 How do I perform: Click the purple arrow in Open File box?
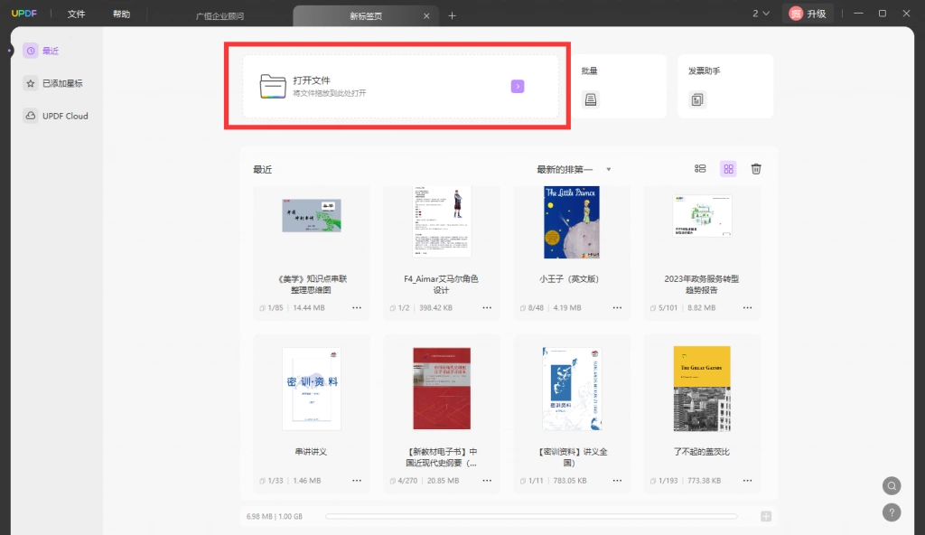click(518, 86)
